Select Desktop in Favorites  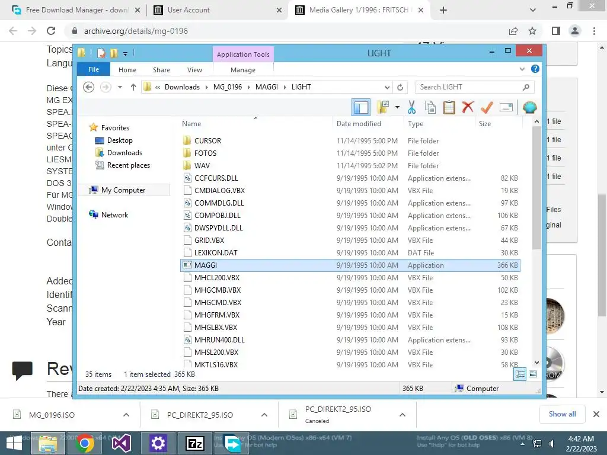click(120, 140)
